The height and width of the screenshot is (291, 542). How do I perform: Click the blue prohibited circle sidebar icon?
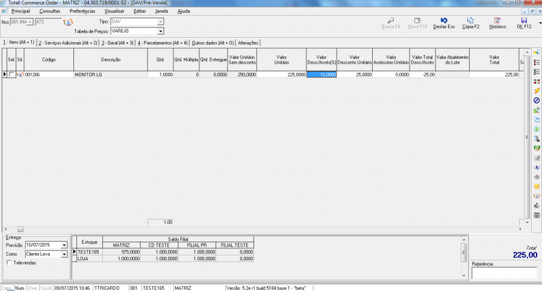[537, 100]
